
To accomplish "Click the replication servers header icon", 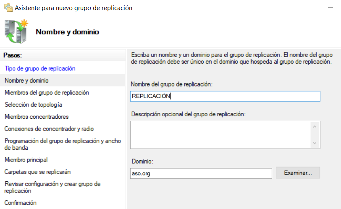I will (16, 32).
